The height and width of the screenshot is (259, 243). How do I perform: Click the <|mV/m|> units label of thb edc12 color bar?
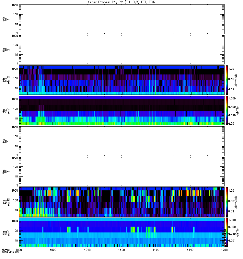(x=236, y=80)
